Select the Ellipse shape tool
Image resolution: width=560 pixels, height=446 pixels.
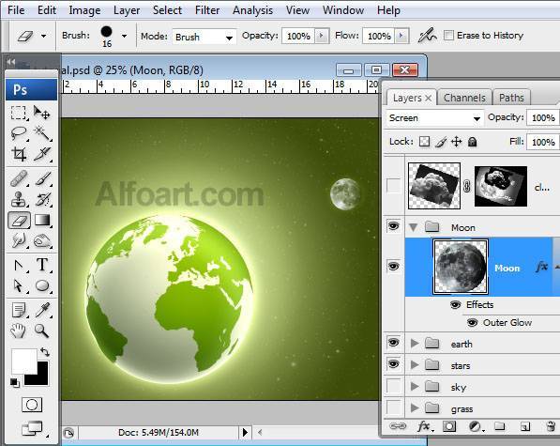coord(42,285)
